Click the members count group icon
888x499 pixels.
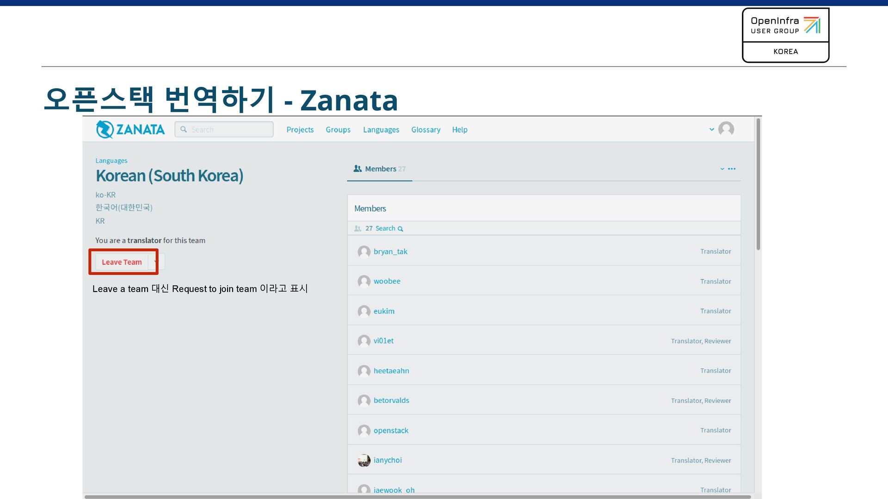358,228
